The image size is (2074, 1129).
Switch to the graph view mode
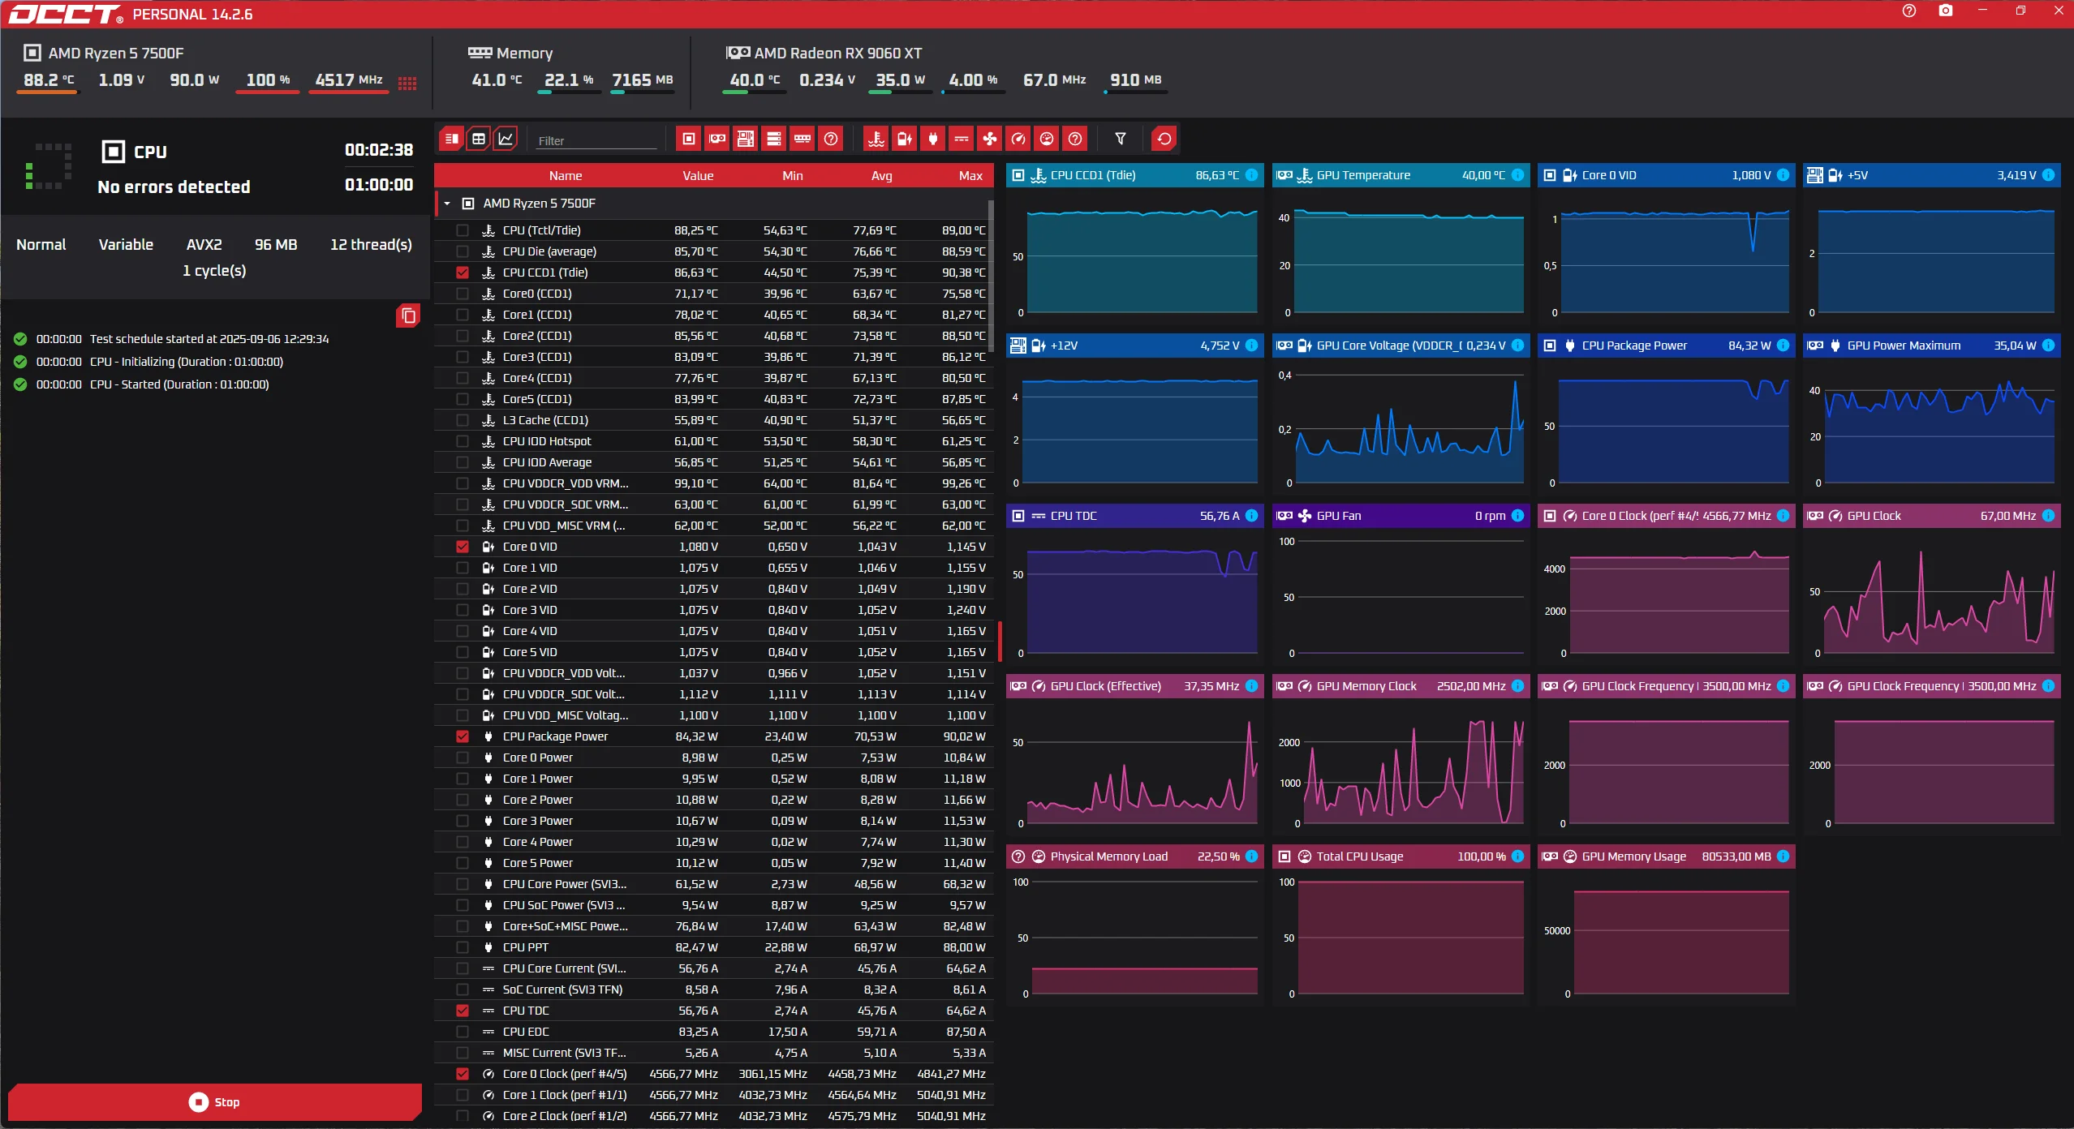(x=506, y=139)
